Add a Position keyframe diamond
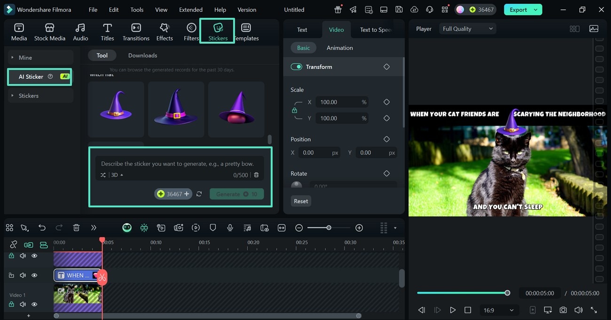 386,139
